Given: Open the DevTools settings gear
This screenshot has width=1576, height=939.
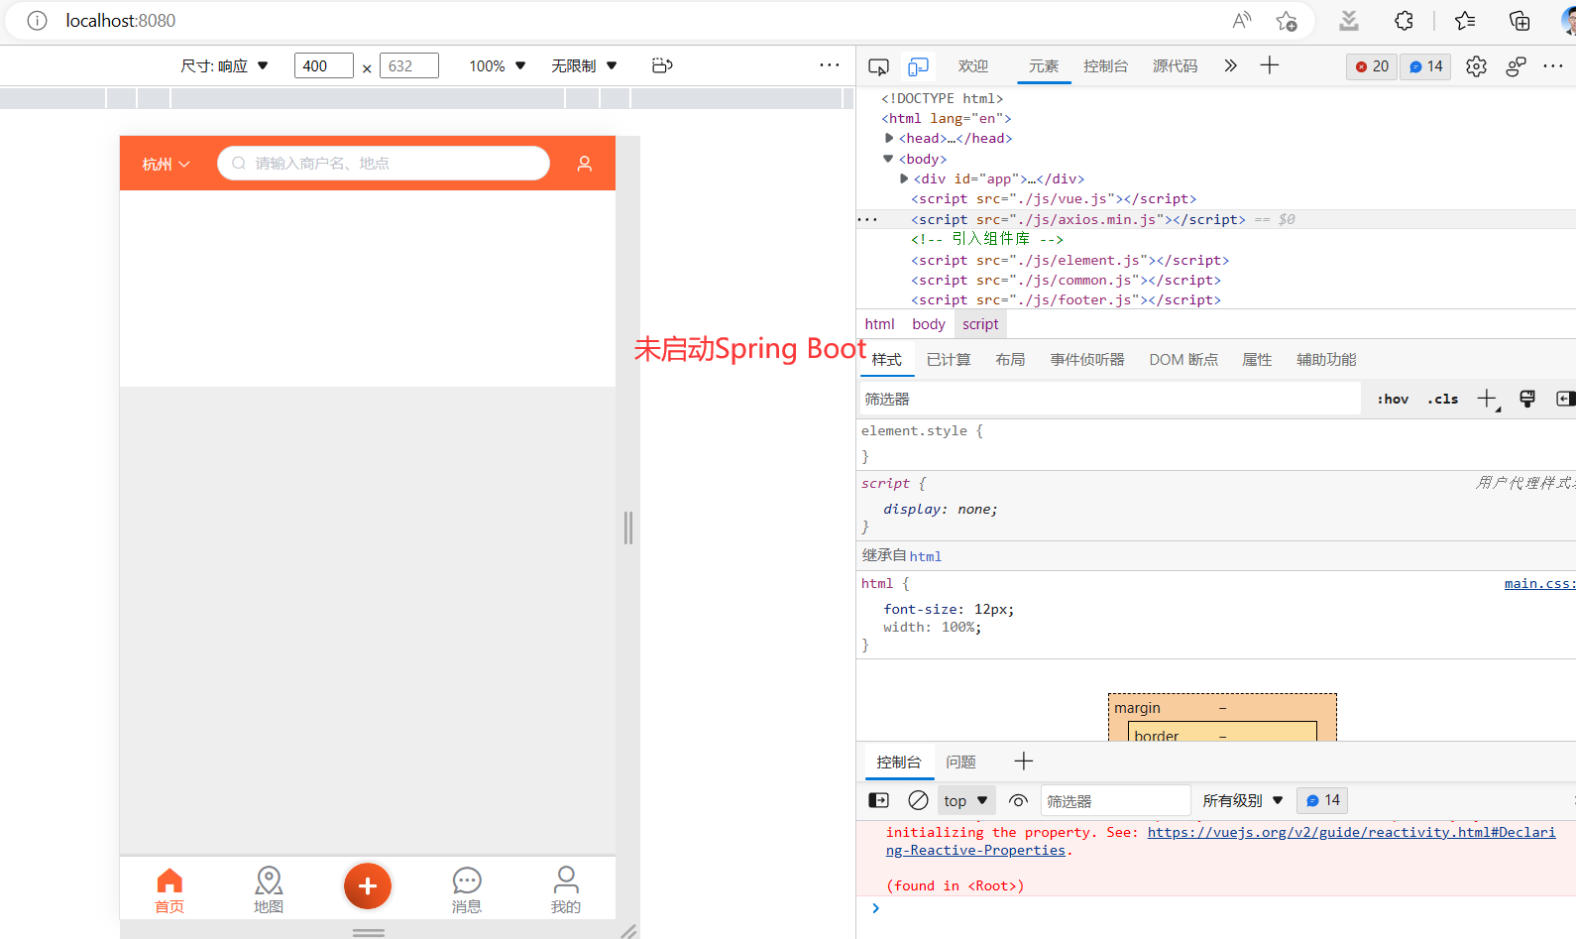Looking at the screenshot, I should point(1476,66).
